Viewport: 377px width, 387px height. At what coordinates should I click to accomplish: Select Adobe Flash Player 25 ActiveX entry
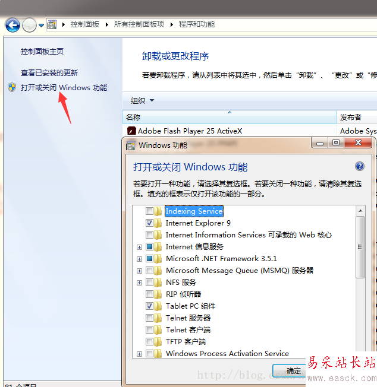point(190,131)
